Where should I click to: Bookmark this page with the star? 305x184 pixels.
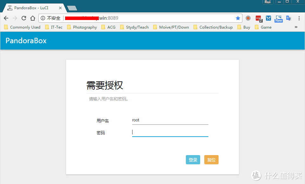click(x=238, y=18)
